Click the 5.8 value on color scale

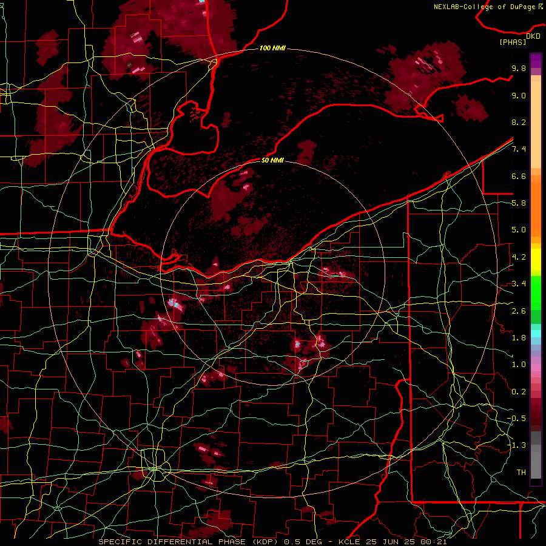(519, 203)
